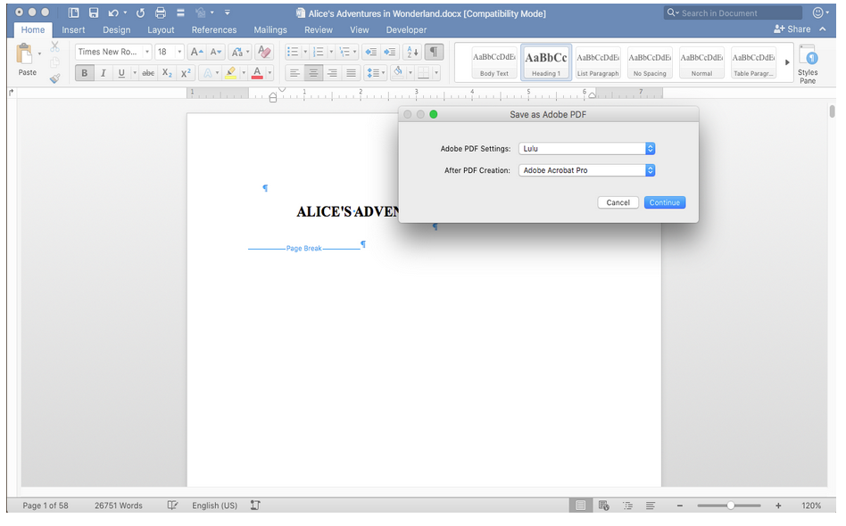Increase font size with A-up icon
Viewport: 846px width, 526px height.
click(x=197, y=52)
